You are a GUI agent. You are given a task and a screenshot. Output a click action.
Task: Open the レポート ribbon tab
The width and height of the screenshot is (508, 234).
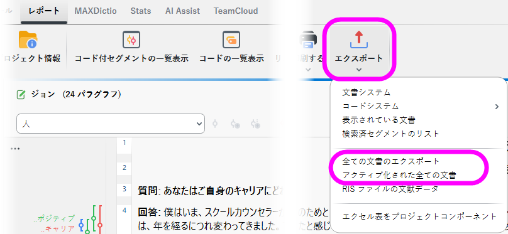coord(44,11)
